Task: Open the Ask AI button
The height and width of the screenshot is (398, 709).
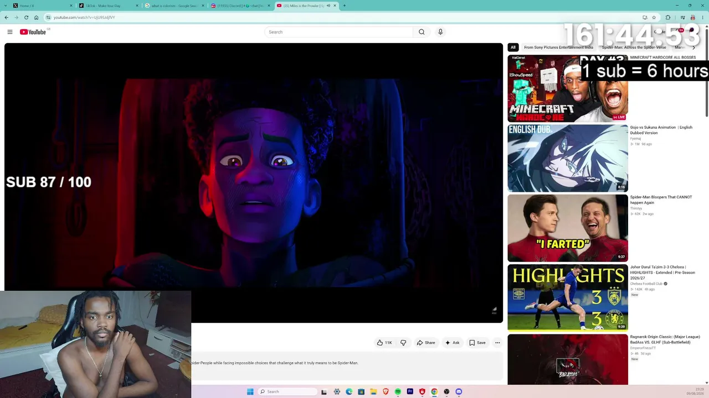Action: [x=453, y=343]
